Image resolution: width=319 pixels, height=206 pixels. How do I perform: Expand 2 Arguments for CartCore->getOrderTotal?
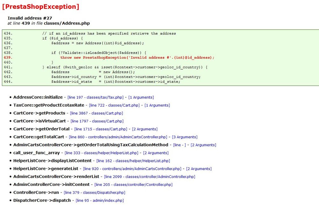[x=145, y=129]
